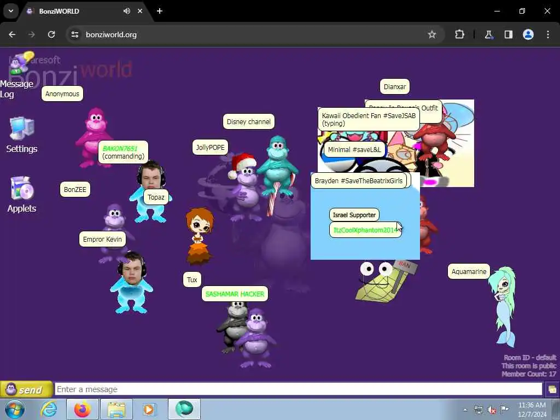Click the muted volume tray icon

(492, 410)
